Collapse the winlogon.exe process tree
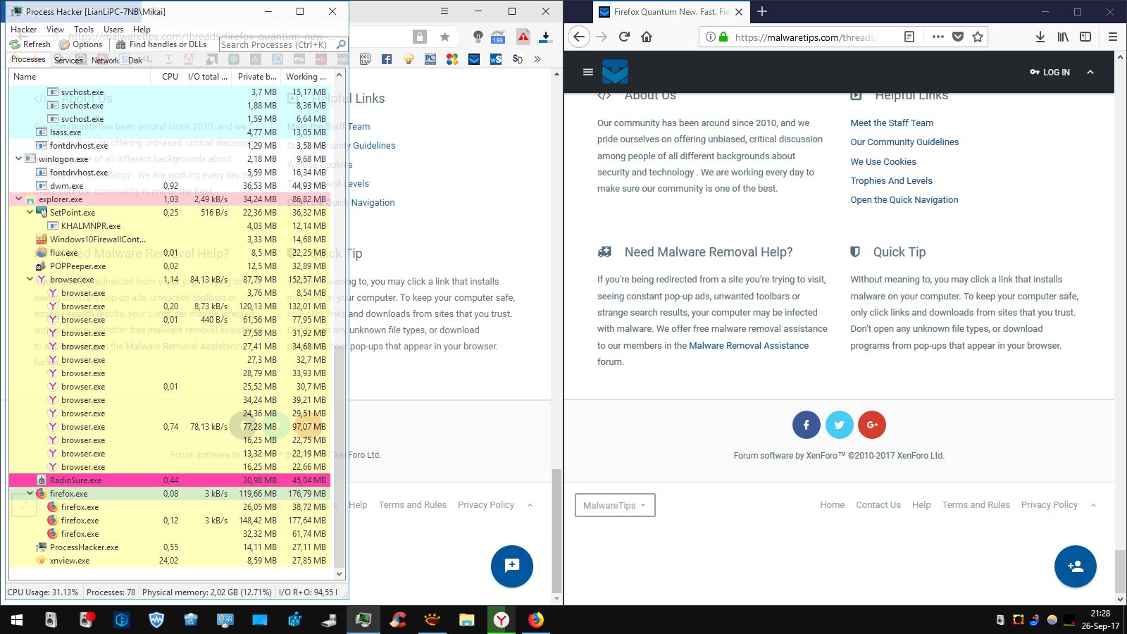The width and height of the screenshot is (1127, 634). (18, 159)
